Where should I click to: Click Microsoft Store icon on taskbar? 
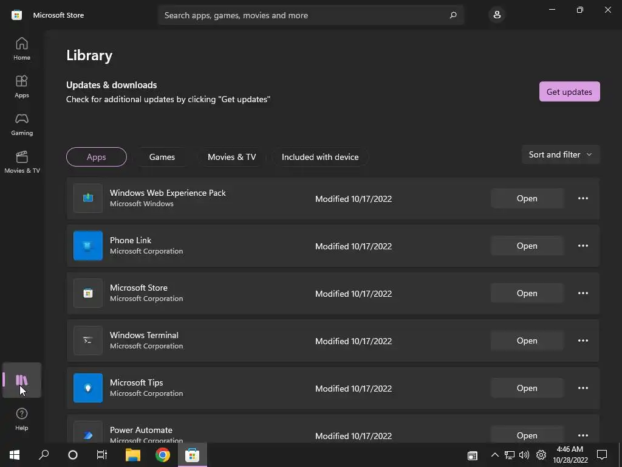point(192,455)
